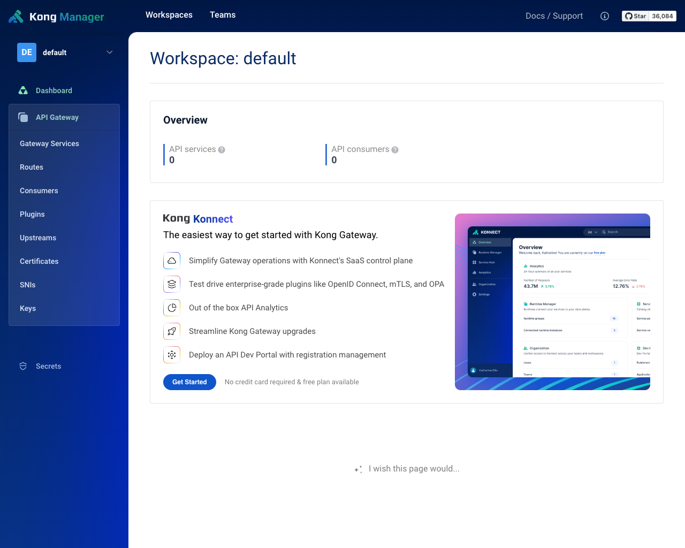Click the default workspace name label

click(x=55, y=52)
